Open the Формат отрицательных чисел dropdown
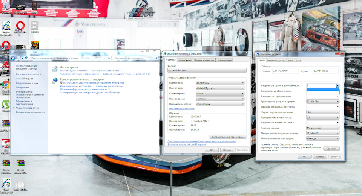The image size is (362, 196). 322,112
